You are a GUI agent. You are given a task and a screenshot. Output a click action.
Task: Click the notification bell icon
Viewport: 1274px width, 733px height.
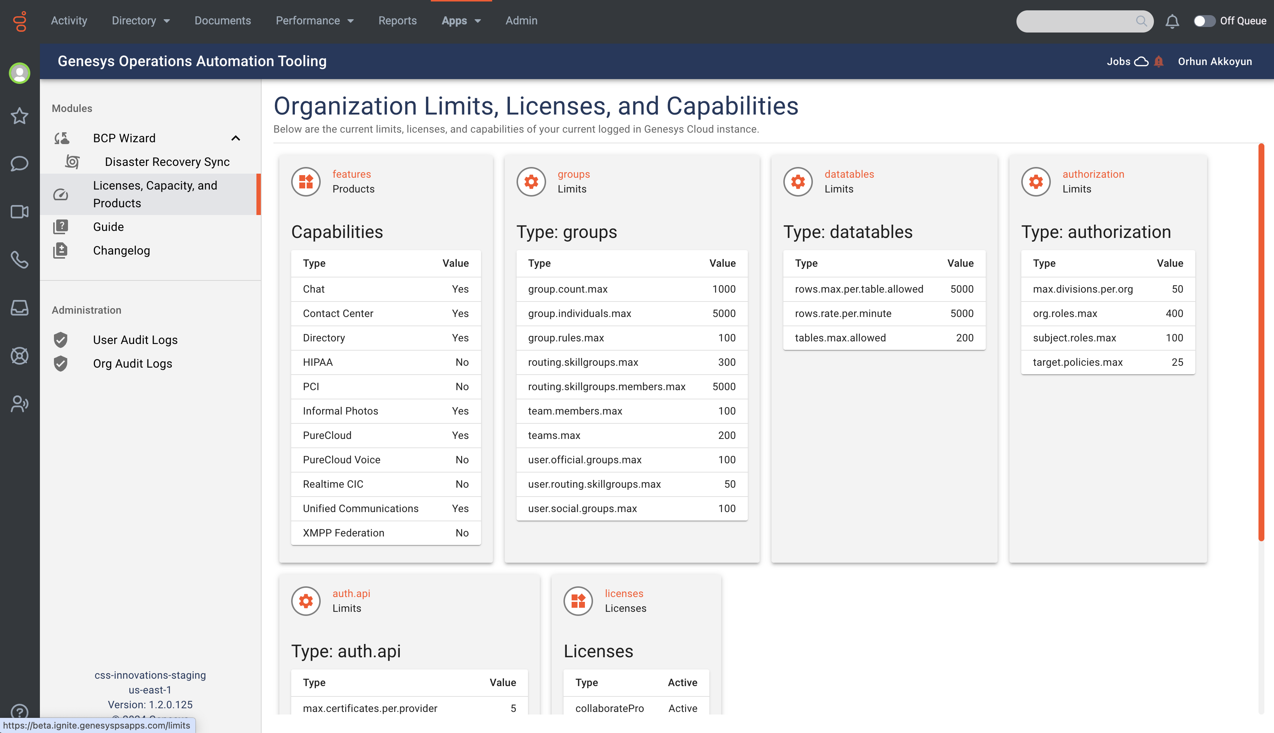(x=1172, y=21)
